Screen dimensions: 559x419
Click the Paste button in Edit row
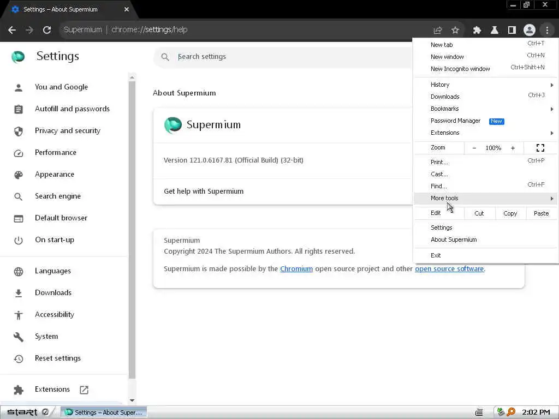pyautogui.click(x=541, y=213)
